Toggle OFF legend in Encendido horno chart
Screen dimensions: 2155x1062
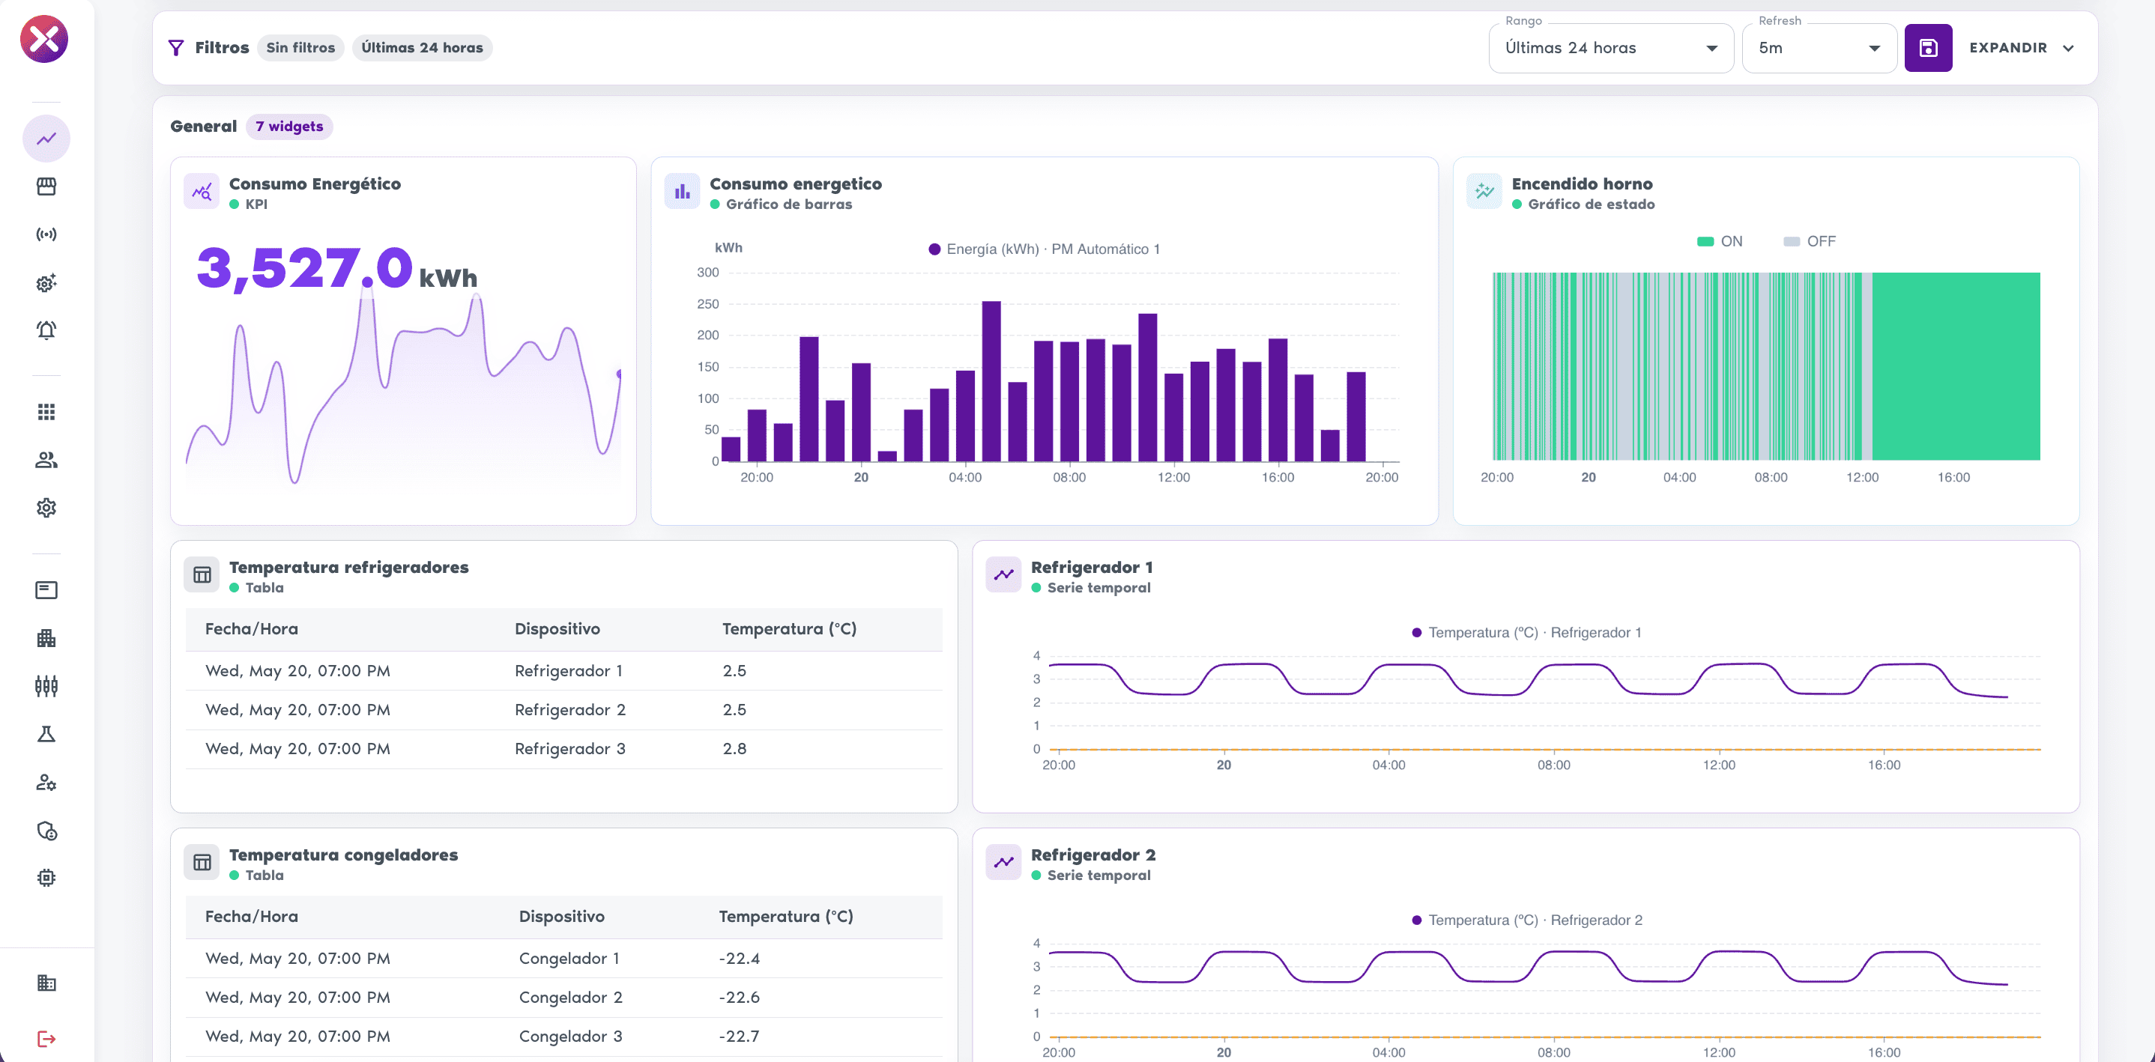point(1809,241)
